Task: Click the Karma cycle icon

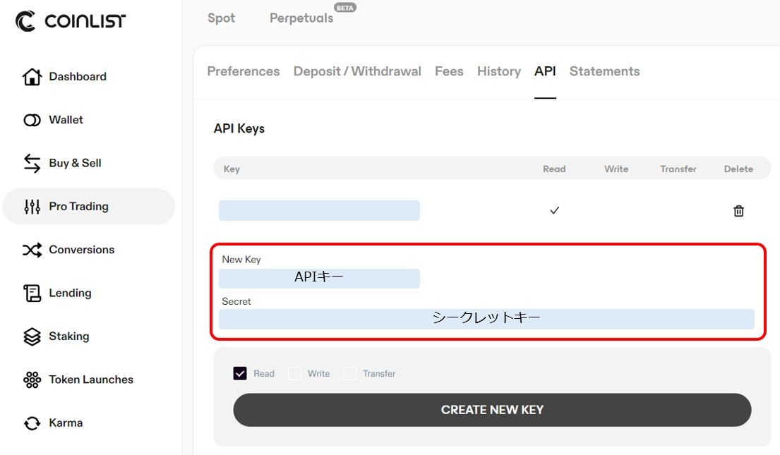Action: point(32,423)
